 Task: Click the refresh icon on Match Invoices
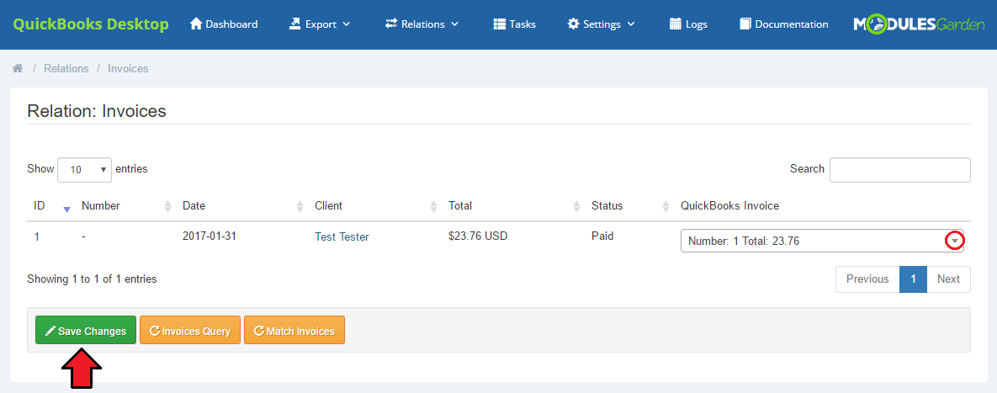coord(259,332)
